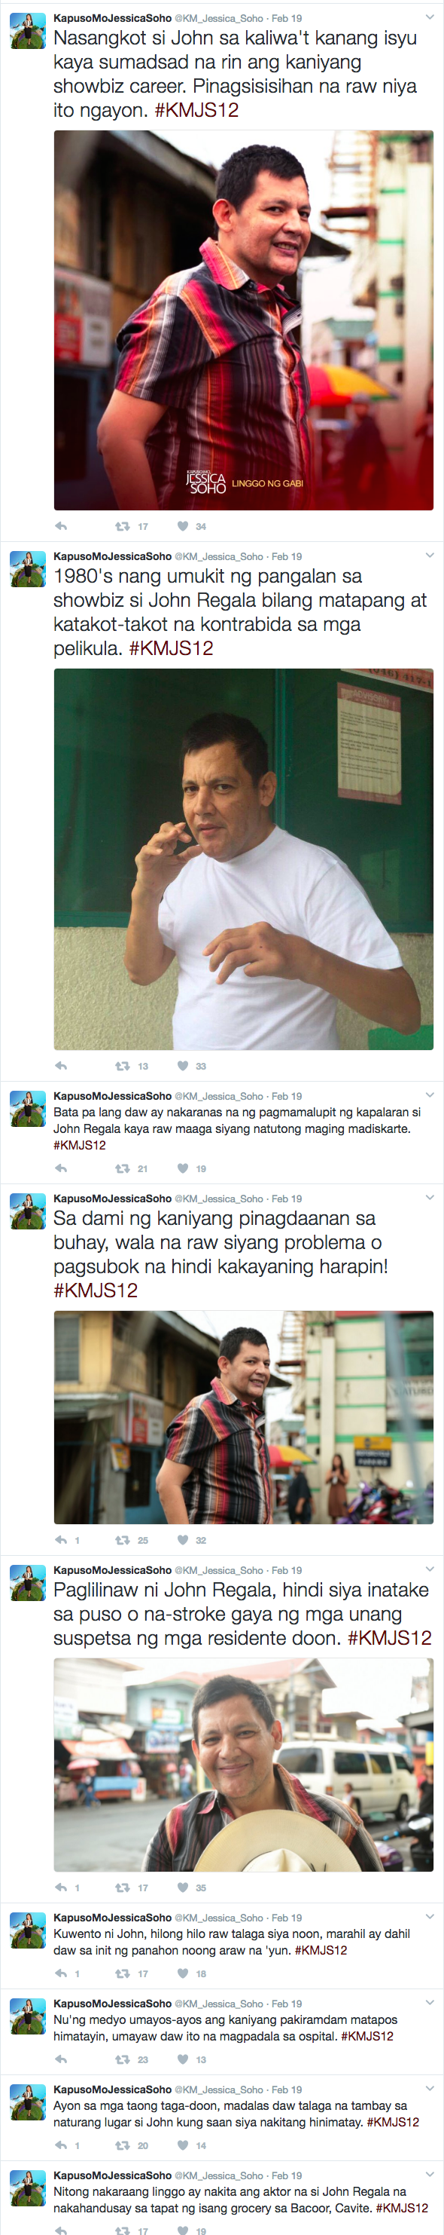Open the chevron menu on the 'Paglilinaw' tweet
Image resolution: width=444 pixels, height=2235 pixels.
pyautogui.click(x=429, y=1569)
